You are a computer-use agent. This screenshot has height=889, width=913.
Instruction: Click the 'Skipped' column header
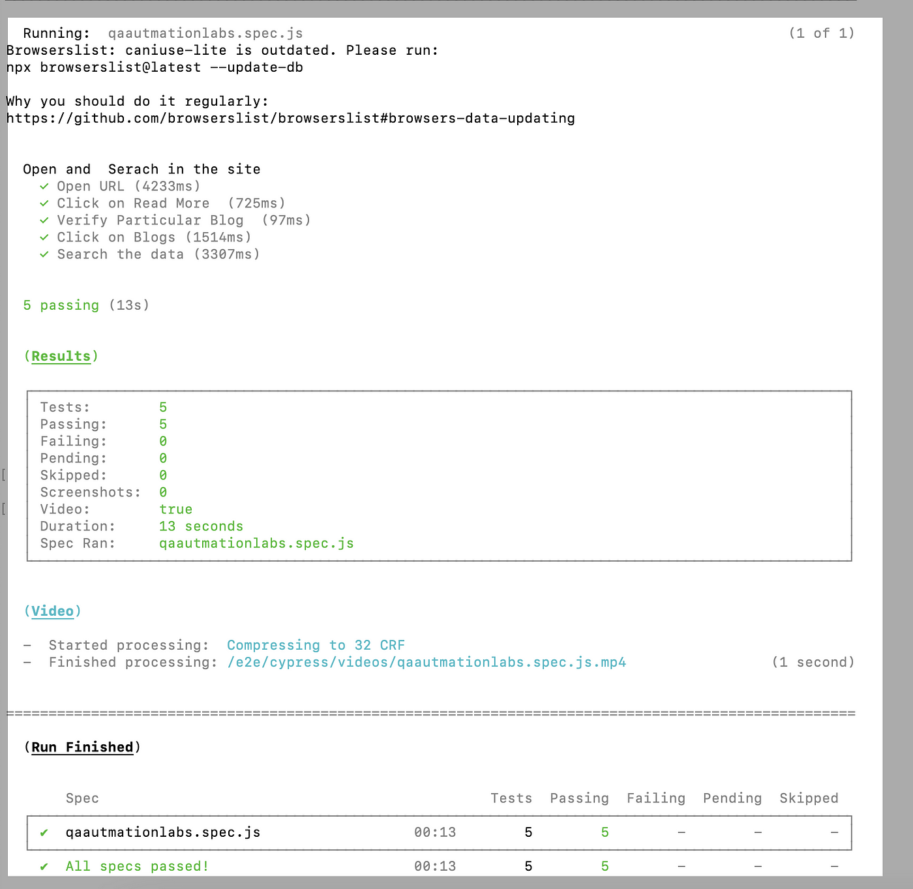tap(809, 798)
